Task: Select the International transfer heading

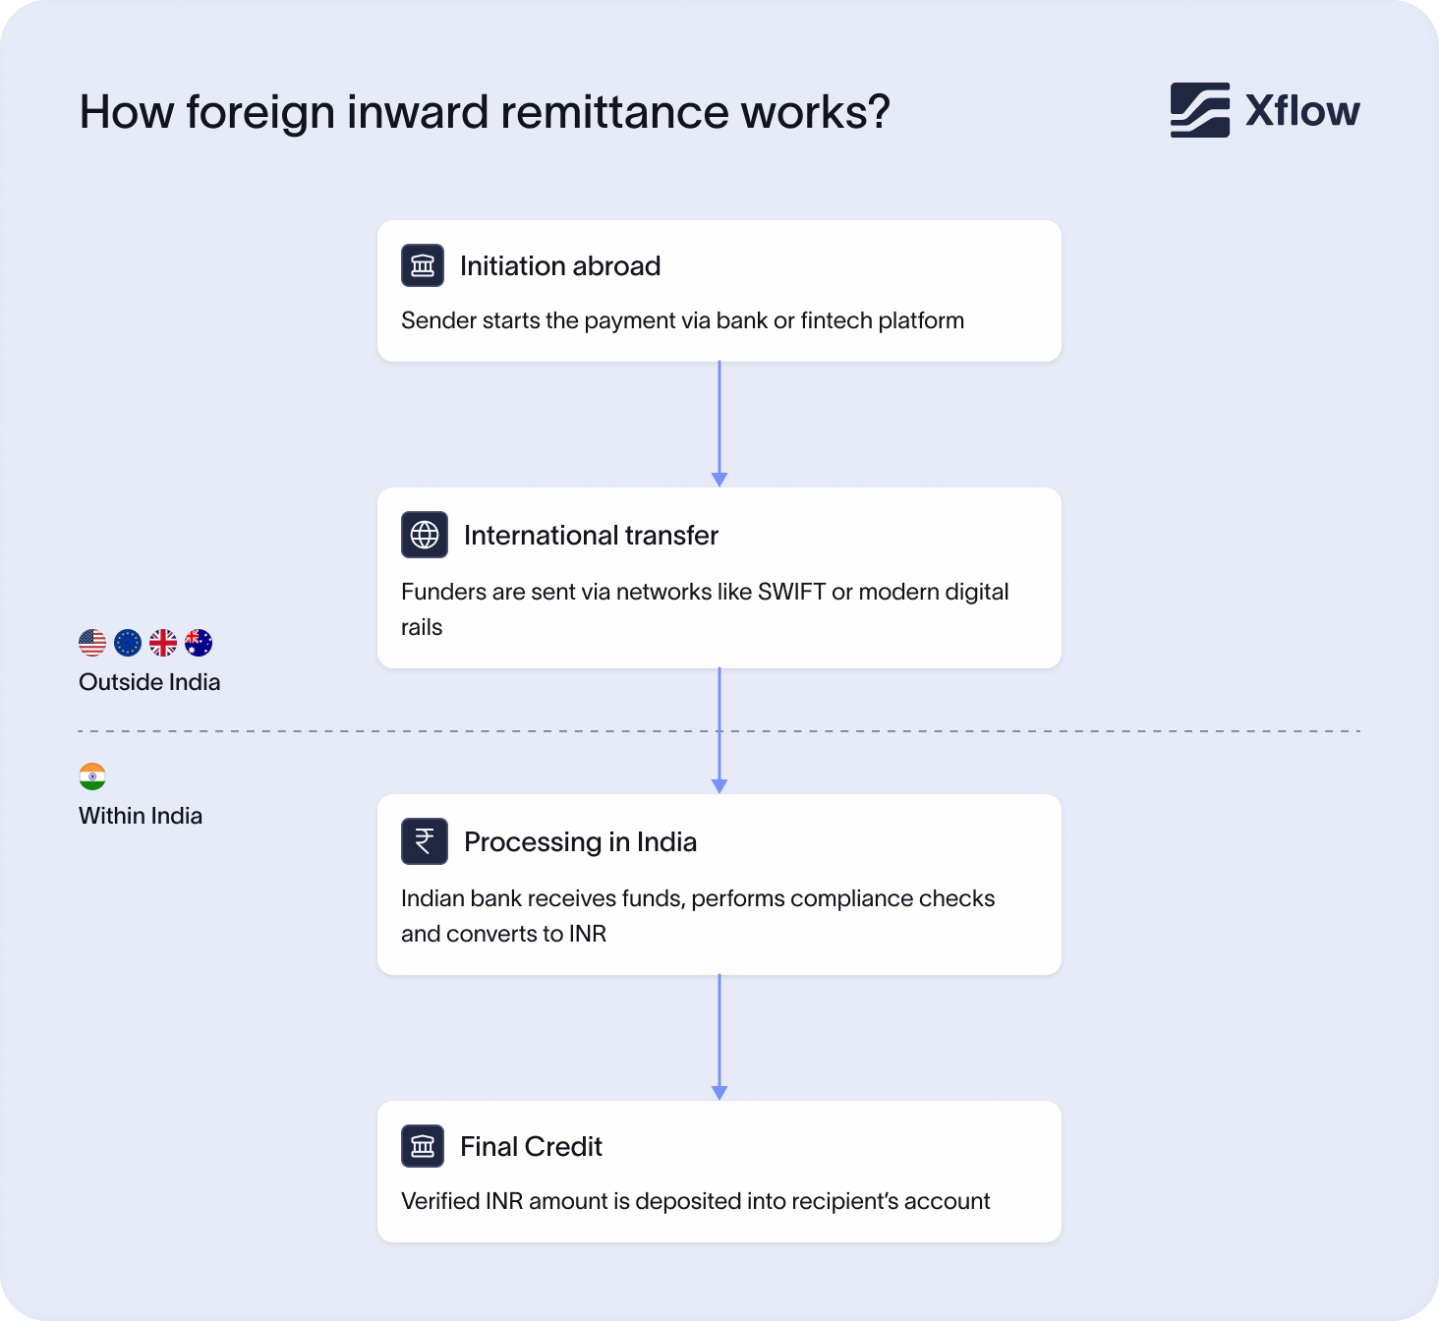Action: [x=591, y=536]
